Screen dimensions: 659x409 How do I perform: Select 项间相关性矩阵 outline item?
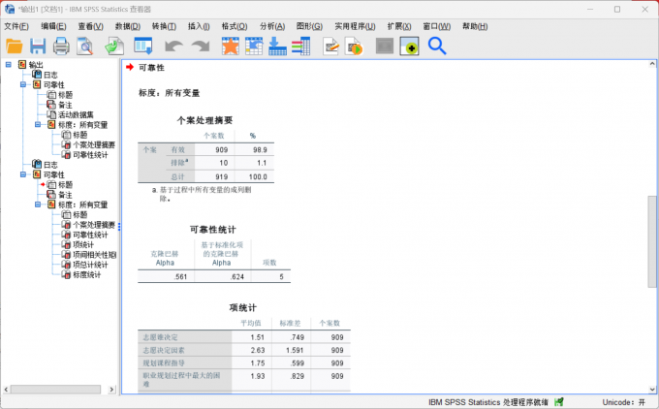tap(95, 255)
